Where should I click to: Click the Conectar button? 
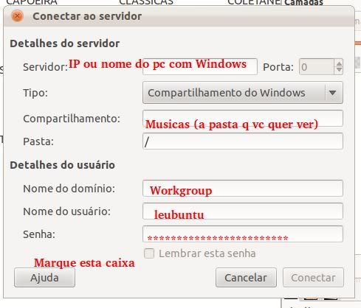pos(313,278)
